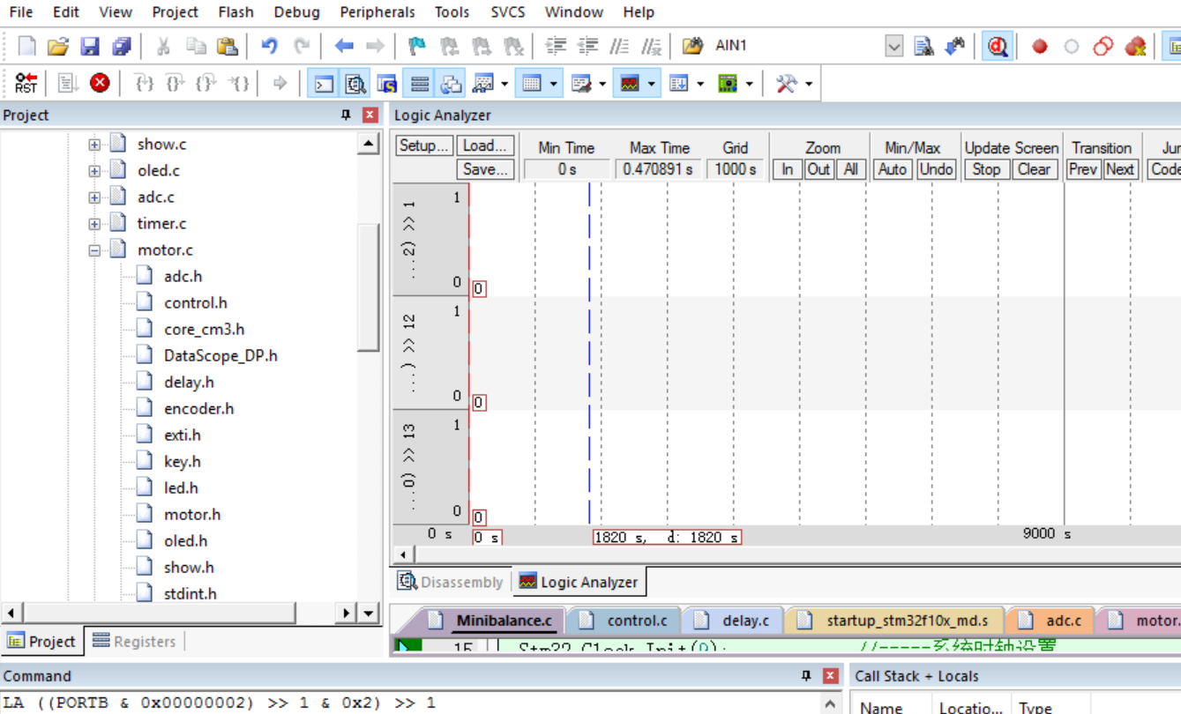
Task: Click the Update Screen Clear button
Action: click(x=1034, y=169)
